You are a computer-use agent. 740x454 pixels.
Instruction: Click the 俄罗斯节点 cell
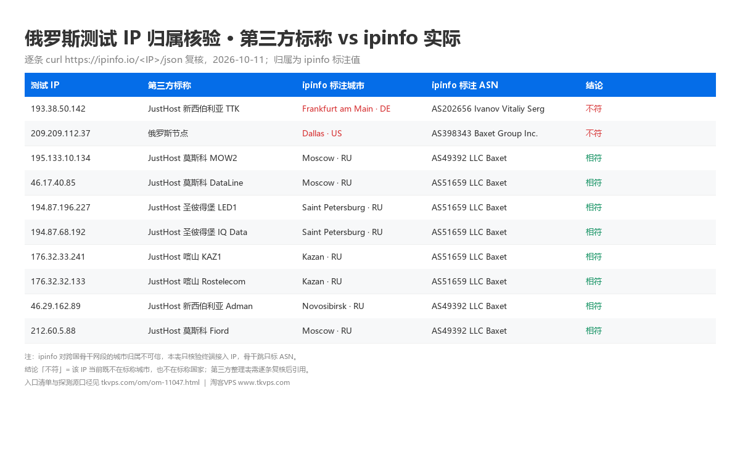tap(168, 133)
